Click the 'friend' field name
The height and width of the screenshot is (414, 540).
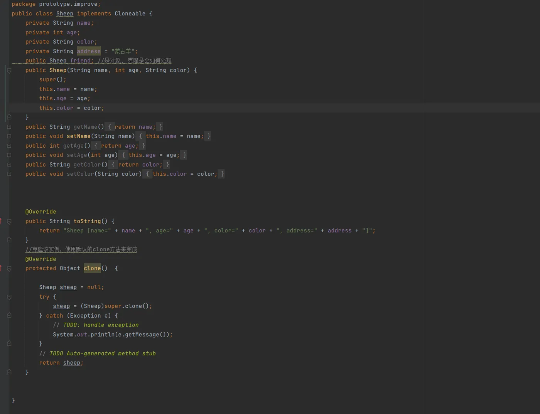tap(80, 61)
